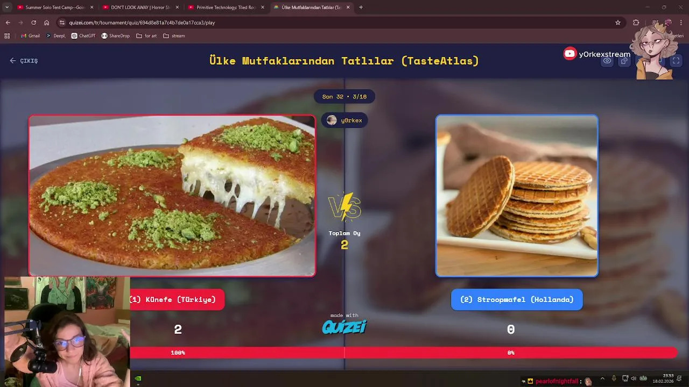689x387 pixels.
Task: Open Chrome's three-dot menu
Action: click(681, 23)
